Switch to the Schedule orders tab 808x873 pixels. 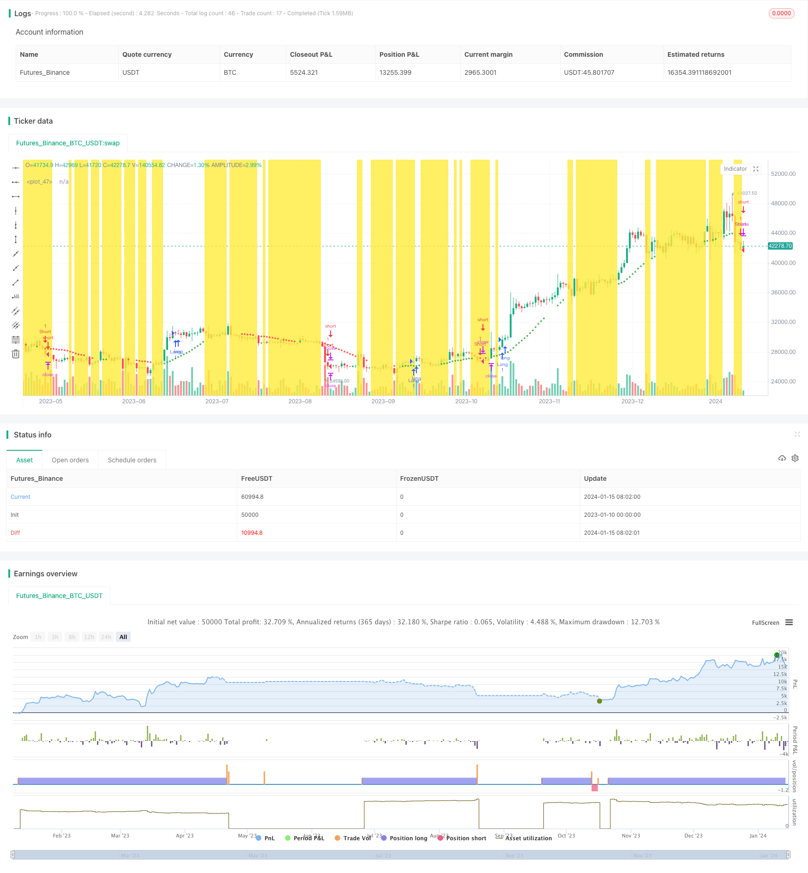pyautogui.click(x=132, y=460)
